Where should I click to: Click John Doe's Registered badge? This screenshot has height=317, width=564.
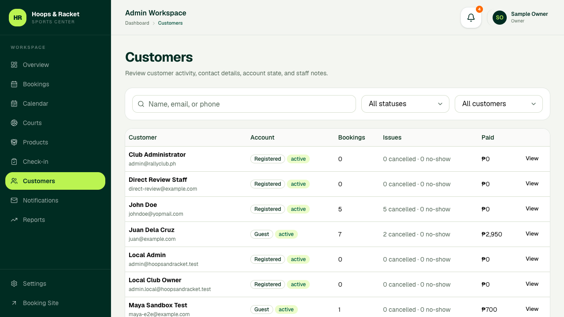[267, 209]
